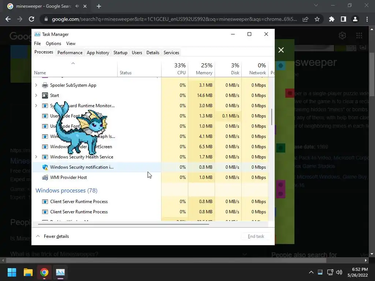
Task: Expand Windows Security Health Service row
Action: tap(36, 157)
